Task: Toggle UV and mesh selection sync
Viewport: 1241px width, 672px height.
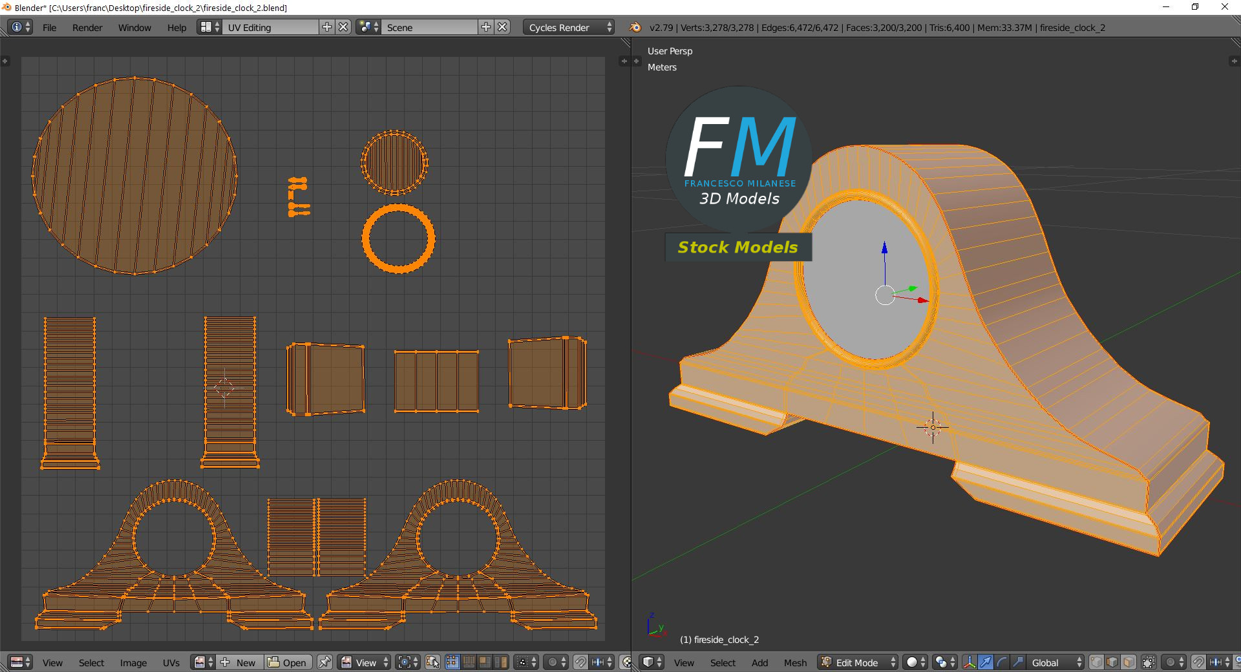Action: click(433, 662)
